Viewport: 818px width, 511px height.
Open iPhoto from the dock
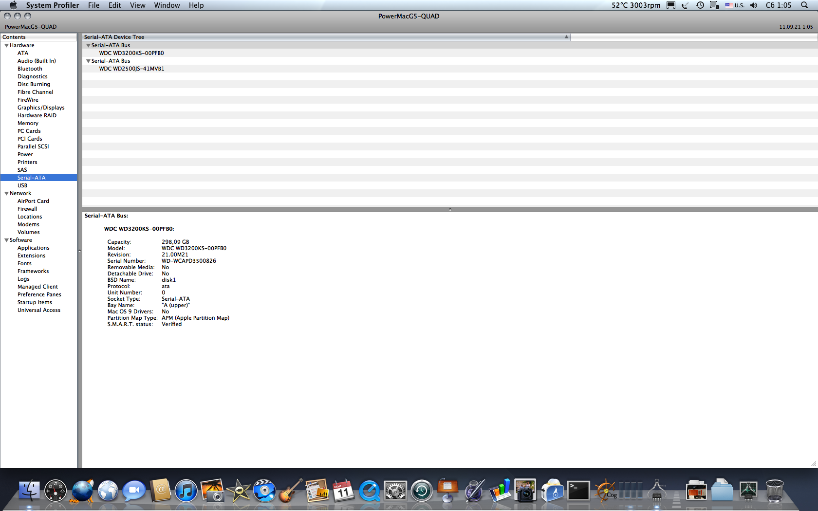[212, 491]
